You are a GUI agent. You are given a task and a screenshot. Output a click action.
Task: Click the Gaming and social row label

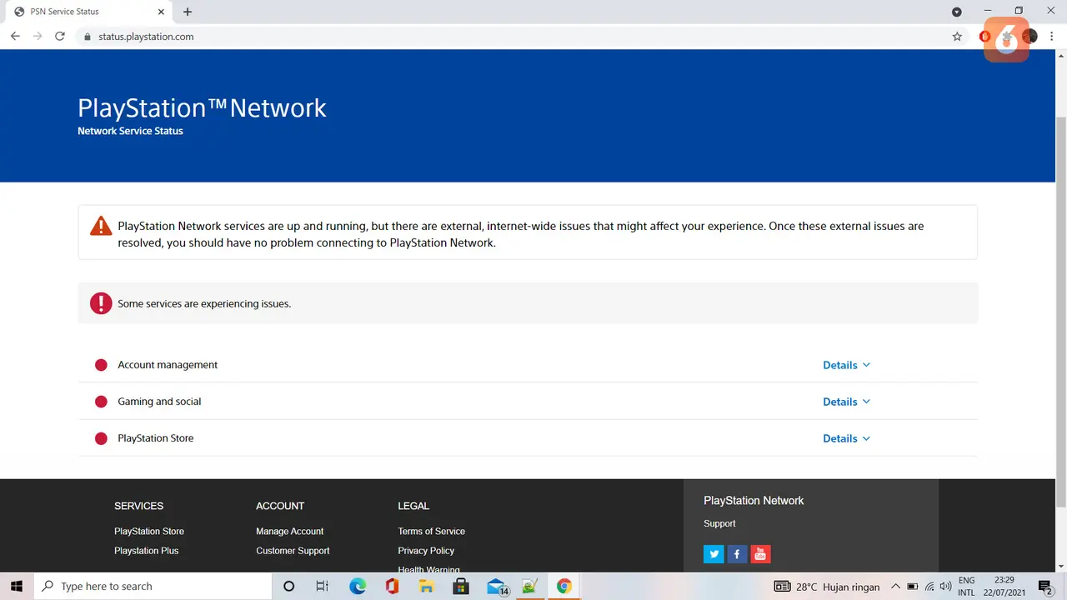[159, 402]
